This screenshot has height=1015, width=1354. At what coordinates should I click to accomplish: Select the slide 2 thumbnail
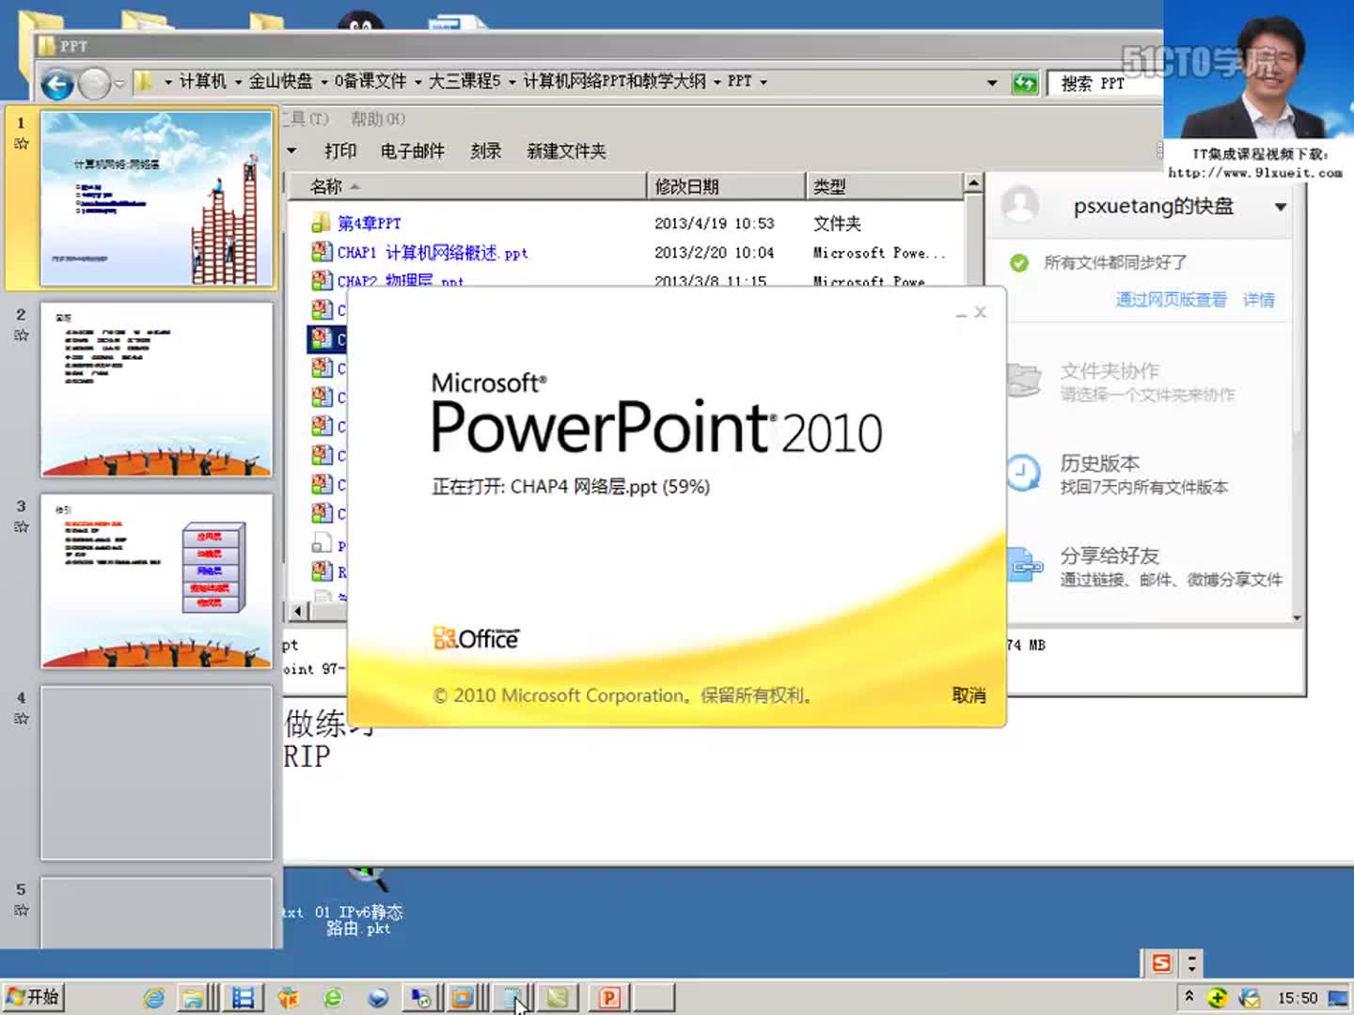156,390
